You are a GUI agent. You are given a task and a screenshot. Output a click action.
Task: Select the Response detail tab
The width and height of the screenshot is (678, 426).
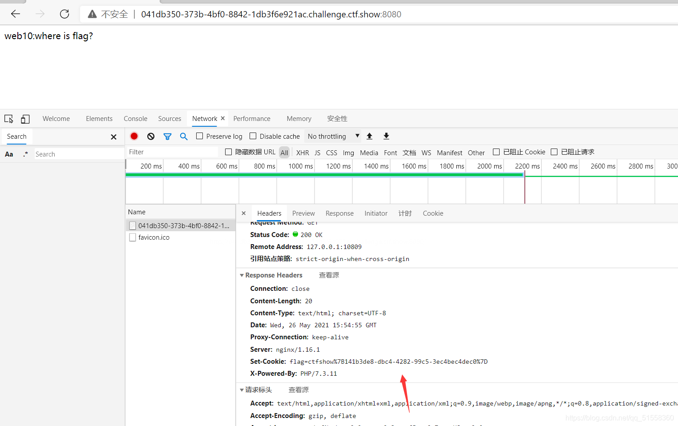coord(339,213)
